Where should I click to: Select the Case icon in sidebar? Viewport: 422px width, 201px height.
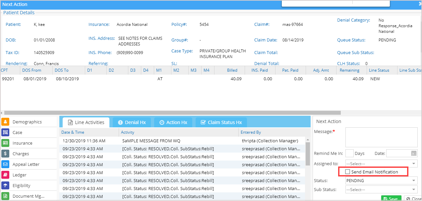5,132
